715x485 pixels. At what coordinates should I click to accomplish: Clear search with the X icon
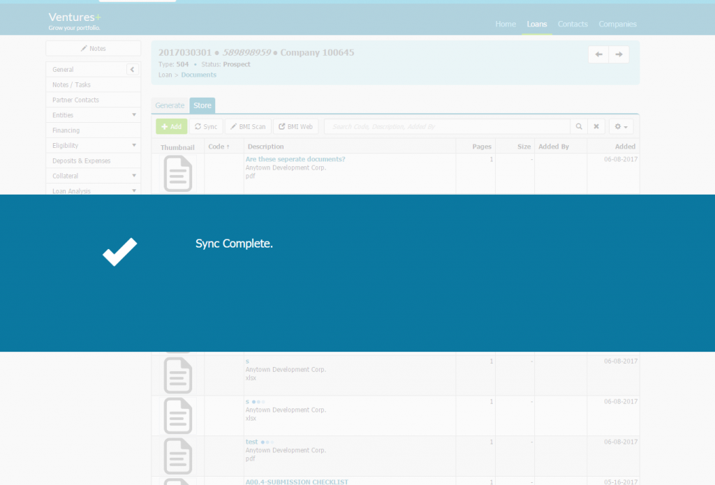click(x=596, y=126)
